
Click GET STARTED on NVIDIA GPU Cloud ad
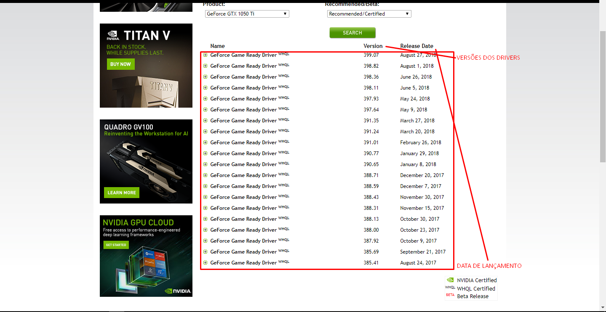116,245
